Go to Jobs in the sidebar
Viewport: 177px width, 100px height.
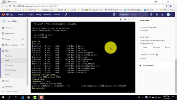pyautogui.click(x=7, y=61)
